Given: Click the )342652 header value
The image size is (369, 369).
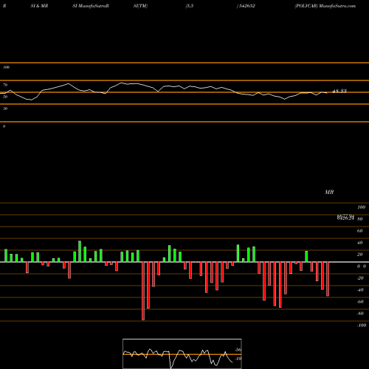Looking at the screenshot, I should pos(246,6).
